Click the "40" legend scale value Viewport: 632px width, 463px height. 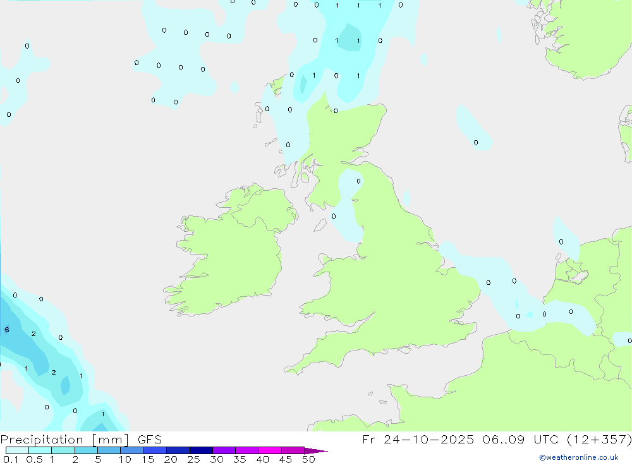262,459
